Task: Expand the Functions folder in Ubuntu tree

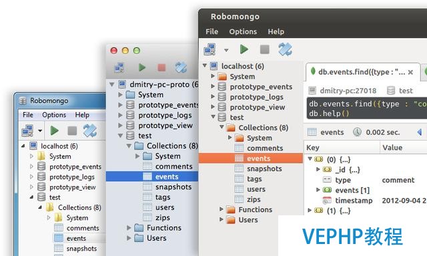Action: [x=222, y=209]
